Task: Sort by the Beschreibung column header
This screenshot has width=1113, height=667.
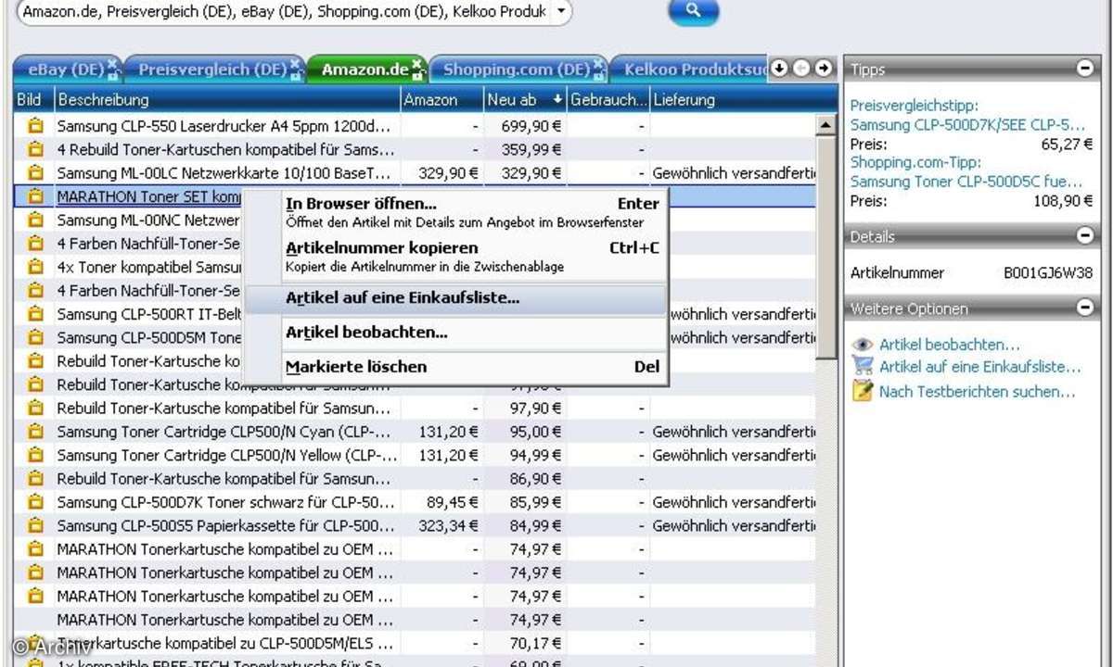Action: coord(228,99)
